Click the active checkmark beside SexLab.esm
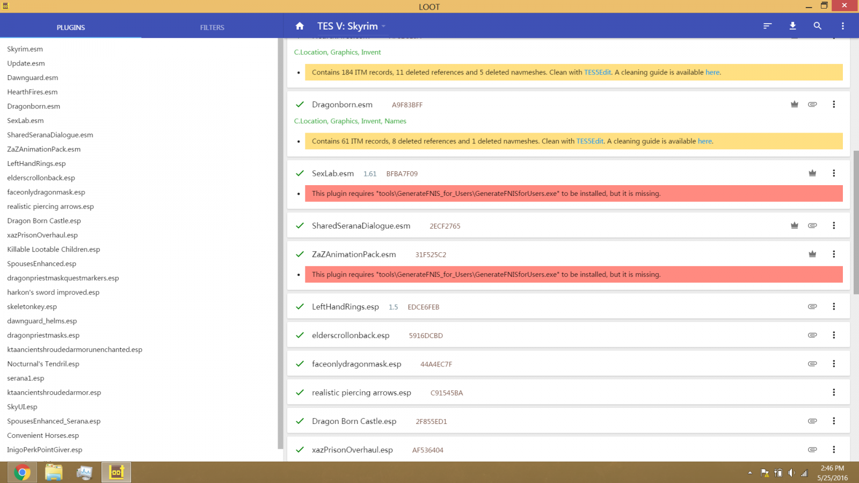859x483 pixels. [x=300, y=173]
